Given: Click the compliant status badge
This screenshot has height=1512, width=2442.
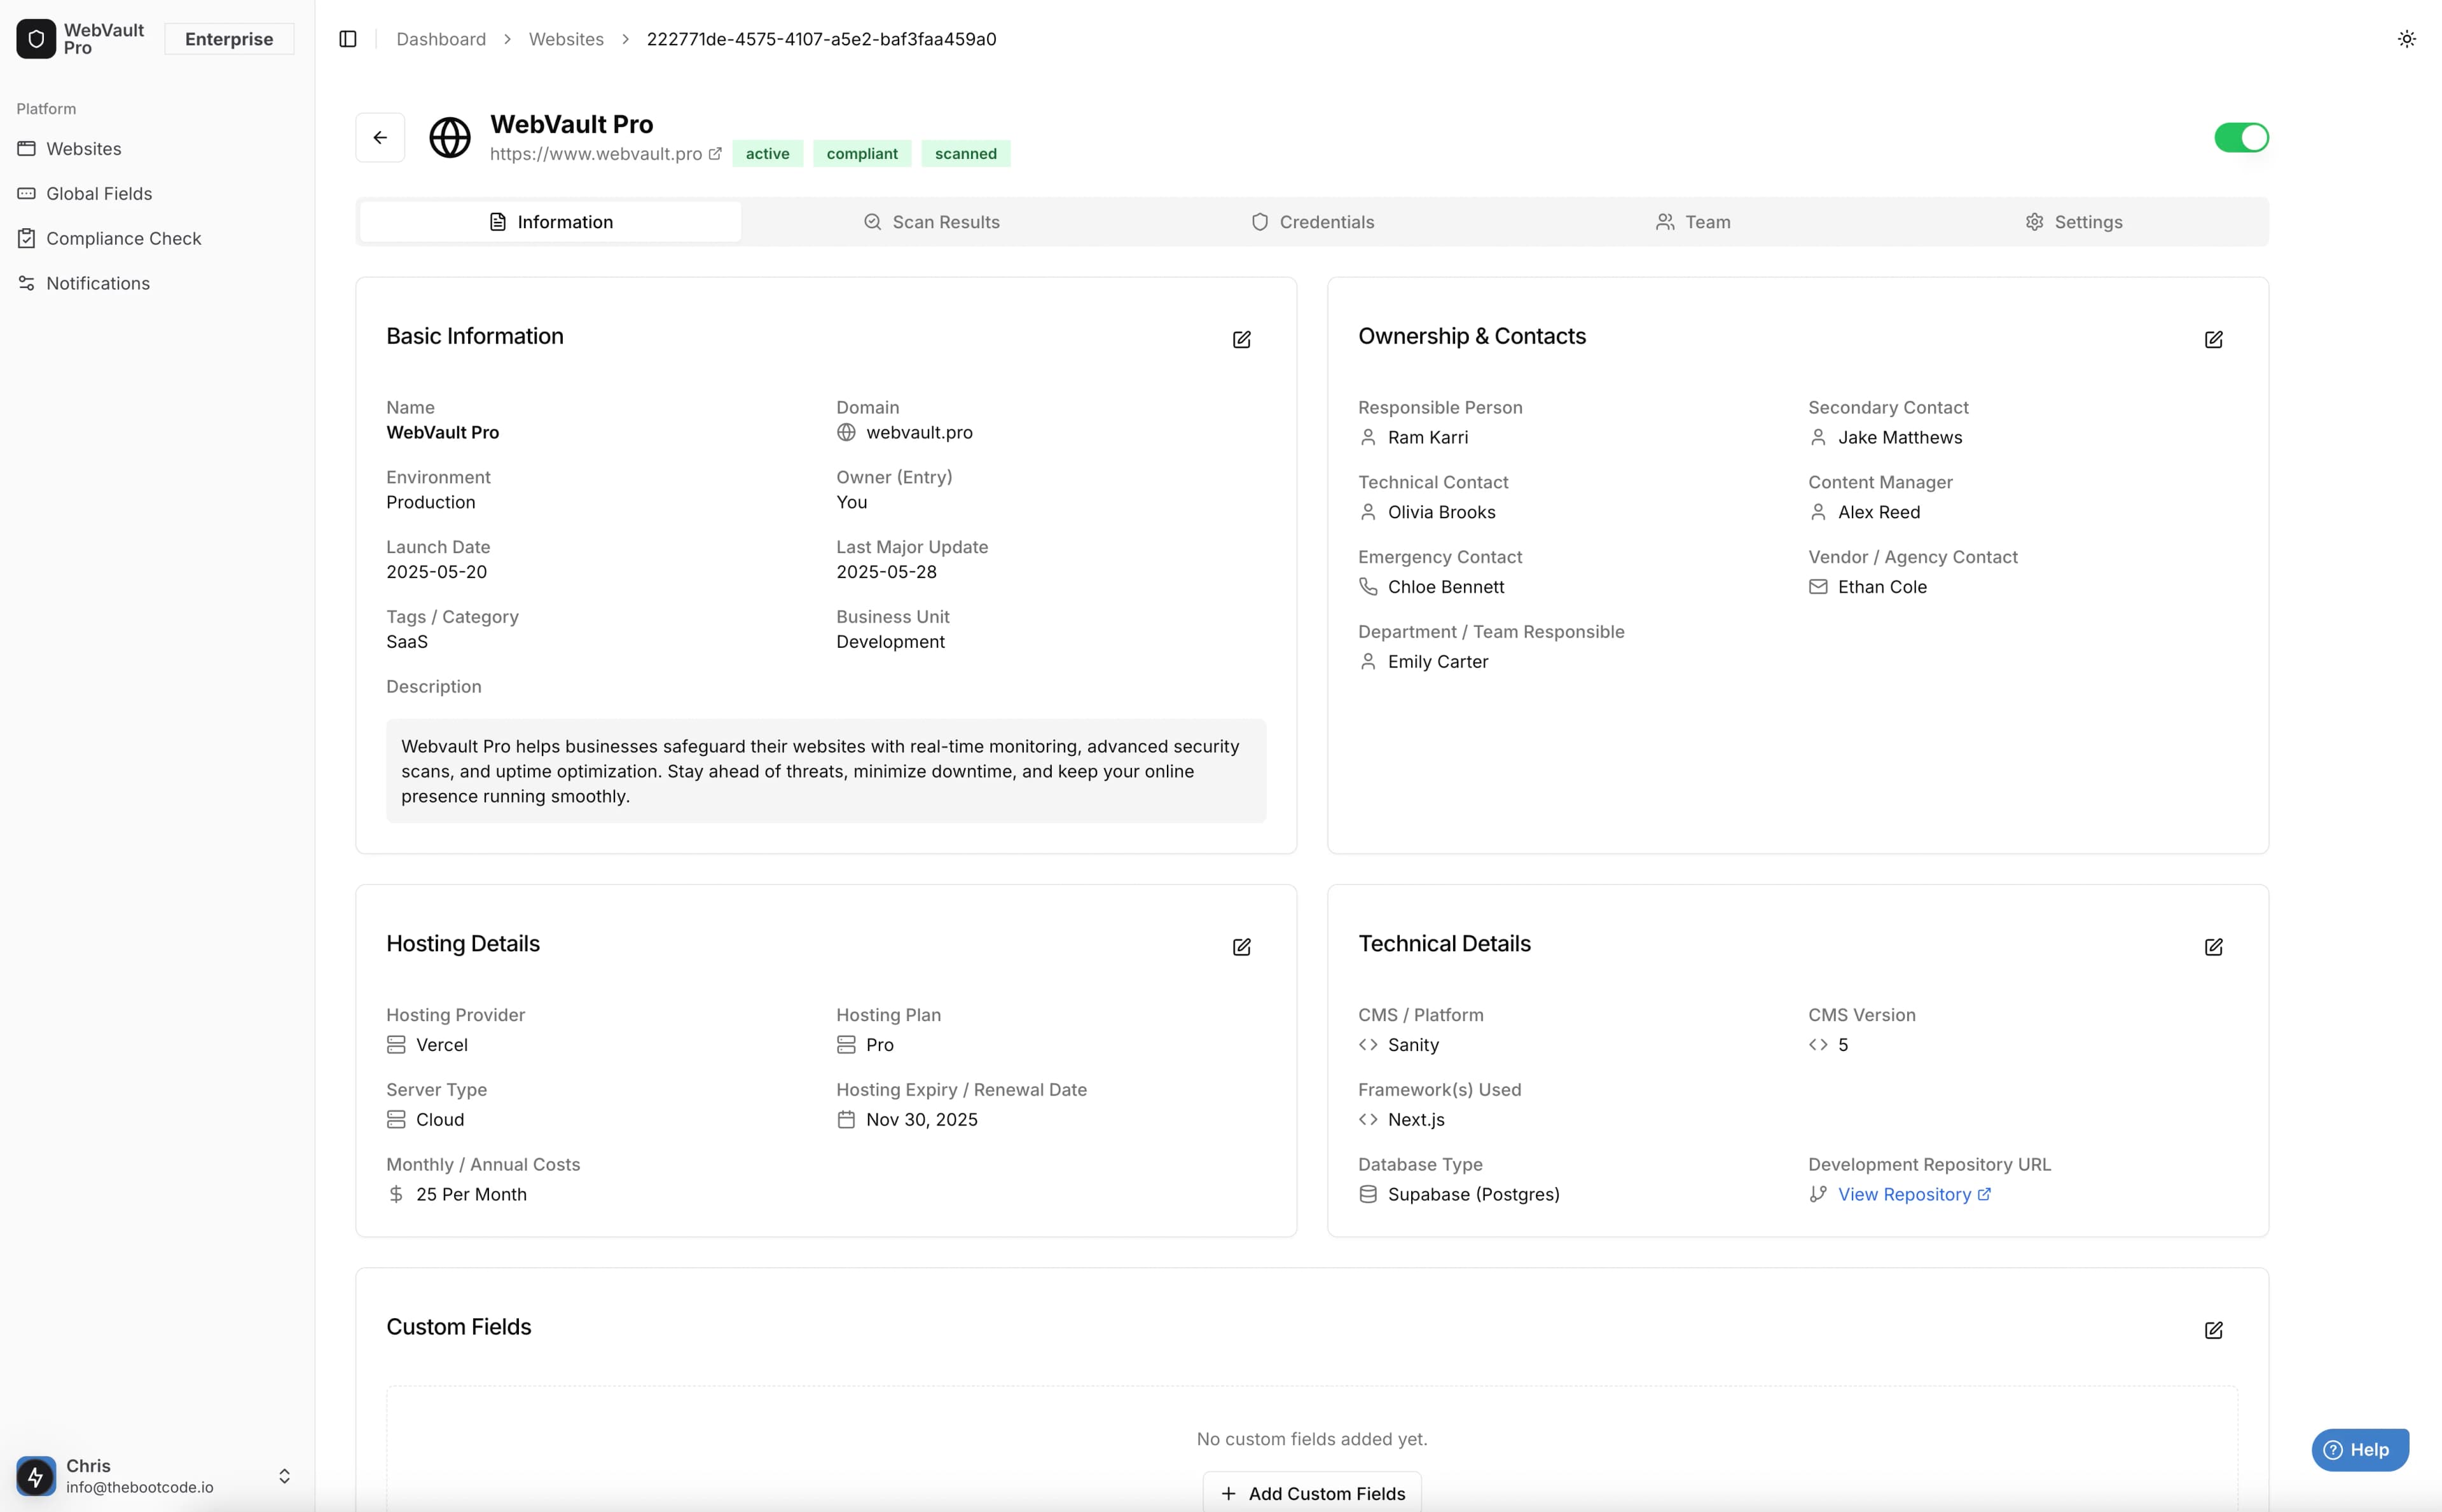Looking at the screenshot, I should tap(862, 154).
